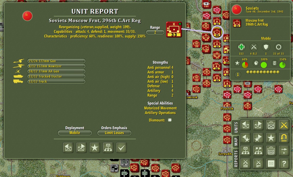Open the Orders Emphasis Limit Losses selector
Viewport: 293px width, 177px height.
point(114,133)
